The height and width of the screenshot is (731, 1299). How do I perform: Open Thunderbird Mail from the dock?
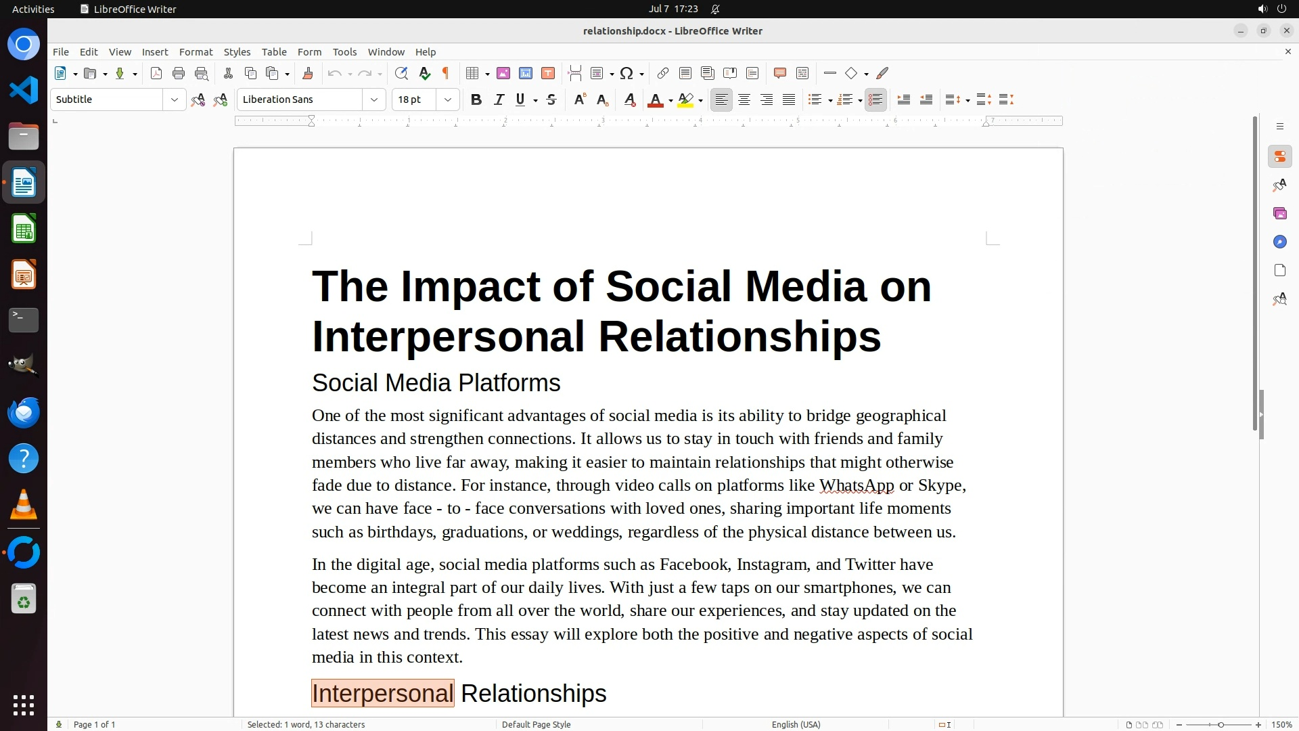pyautogui.click(x=24, y=412)
